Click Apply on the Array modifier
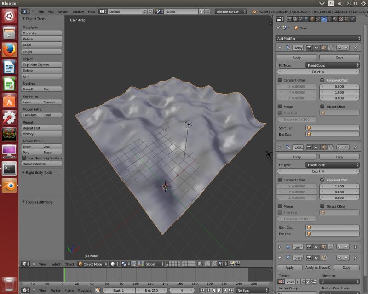Viewport: 368px width, 294px height. [x=297, y=57]
